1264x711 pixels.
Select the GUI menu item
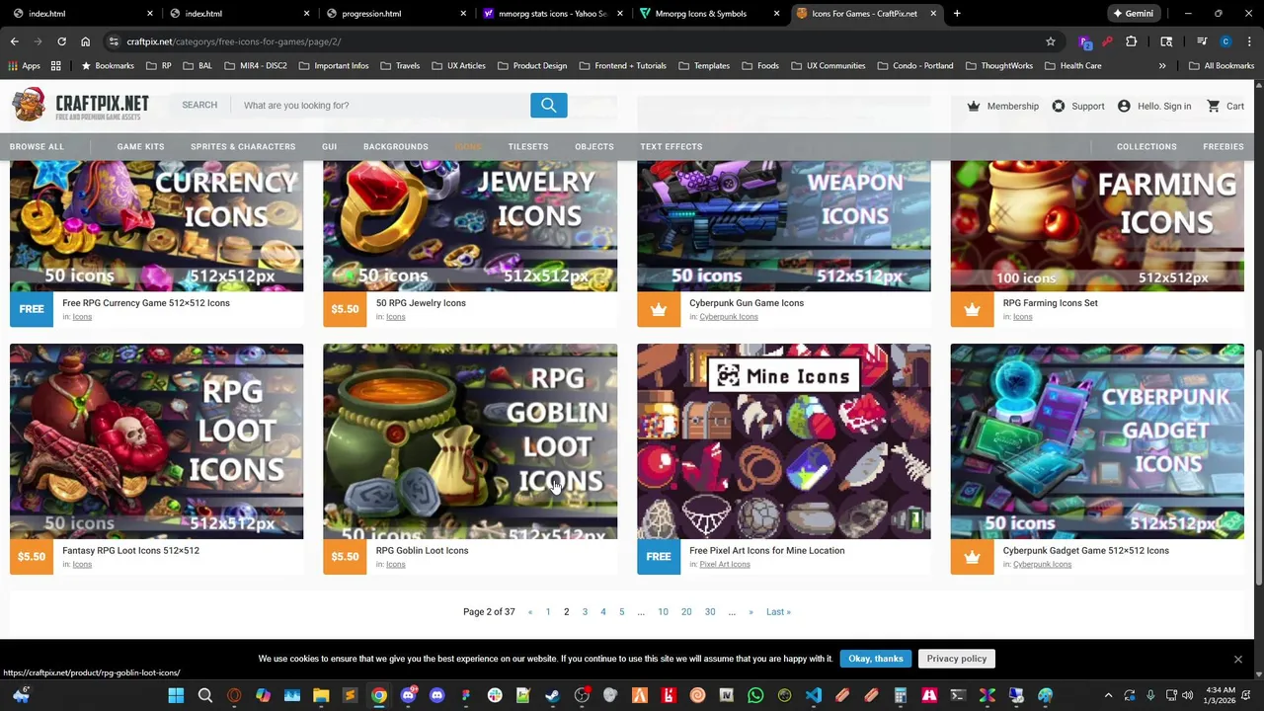tap(329, 146)
